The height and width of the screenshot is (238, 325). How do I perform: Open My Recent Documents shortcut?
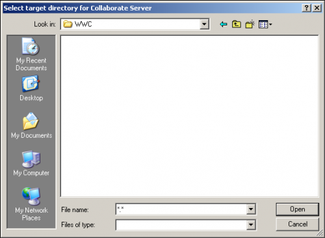click(31, 54)
